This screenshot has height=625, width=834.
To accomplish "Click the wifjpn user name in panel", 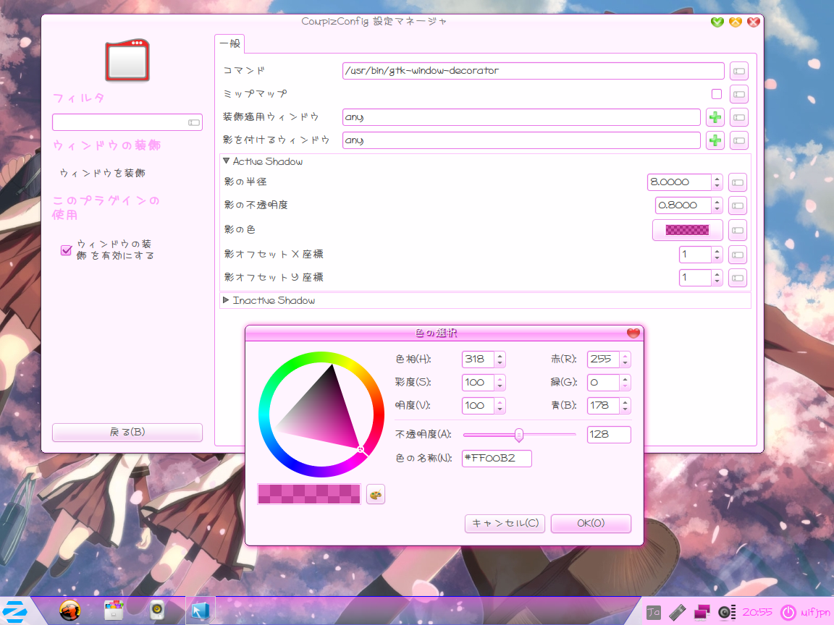I will click(x=815, y=613).
